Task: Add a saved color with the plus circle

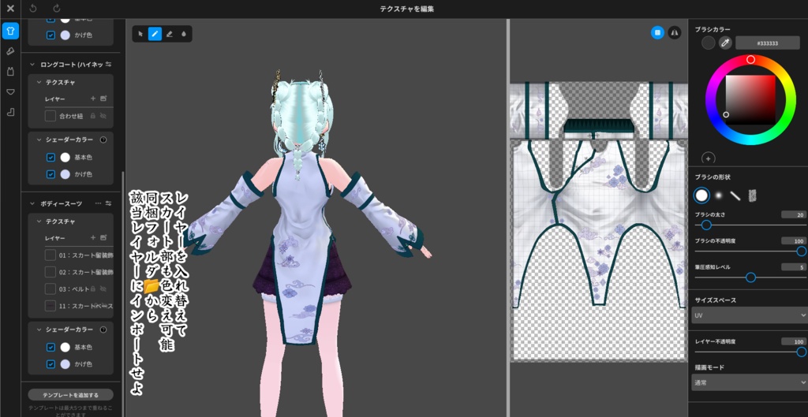Action: click(x=708, y=158)
